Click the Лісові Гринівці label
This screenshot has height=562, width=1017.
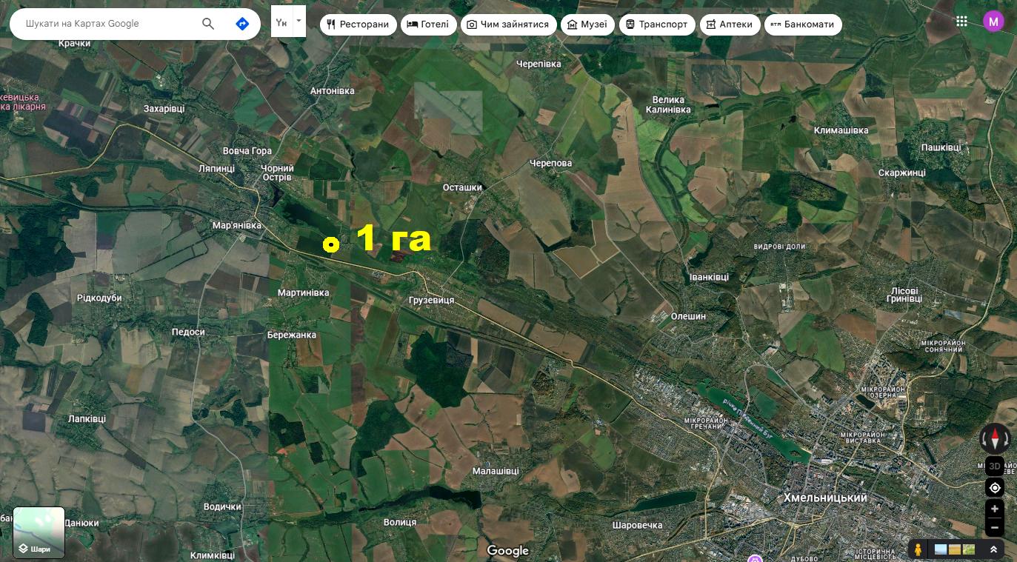tap(904, 295)
